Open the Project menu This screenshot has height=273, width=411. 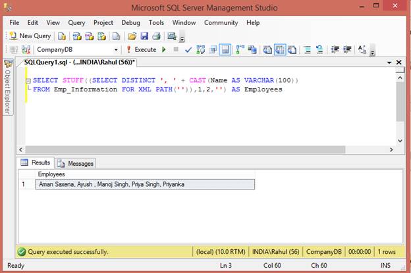[103, 23]
